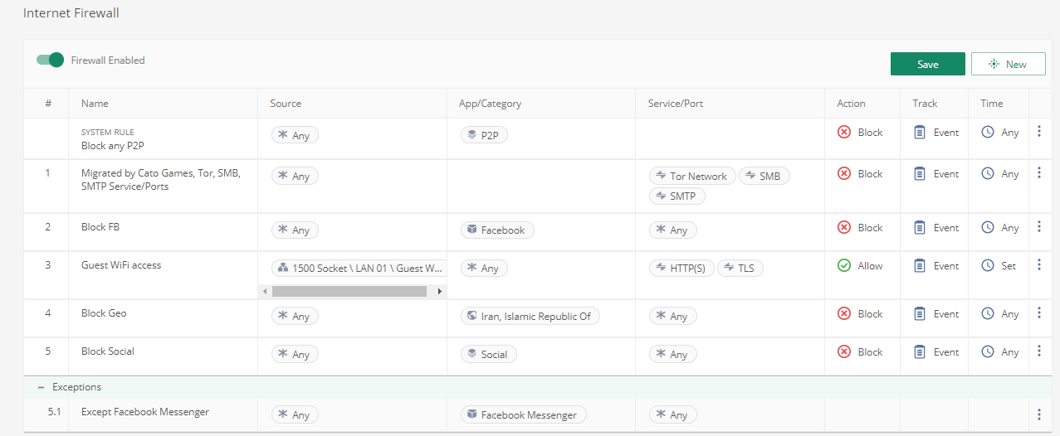The height and width of the screenshot is (436, 1060).
Task: Click the red Block icon for Block Social
Action: click(x=844, y=351)
